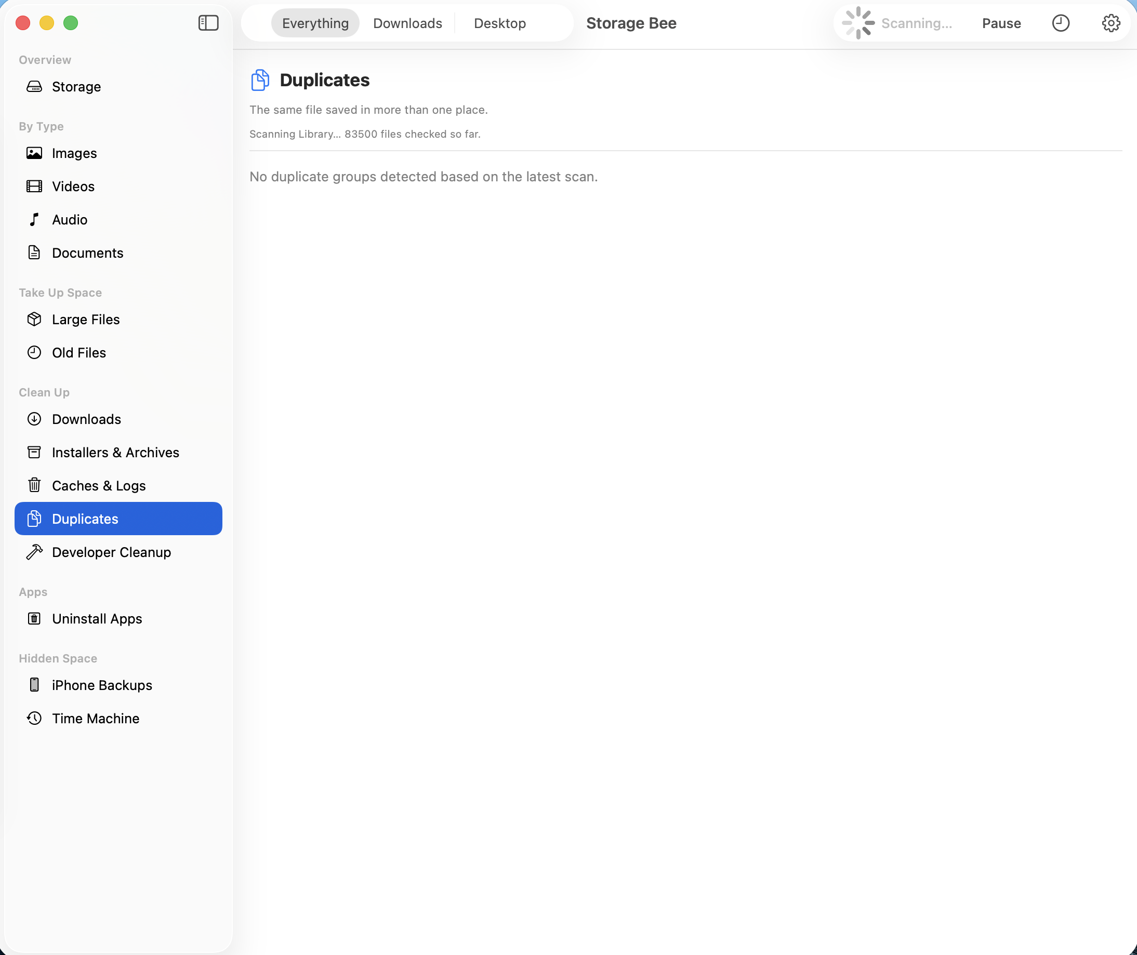The width and height of the screenshot is (1137, 955).
Task: Click the Large Files box icon
Action: pyautogui.click(x=34, y=320)
